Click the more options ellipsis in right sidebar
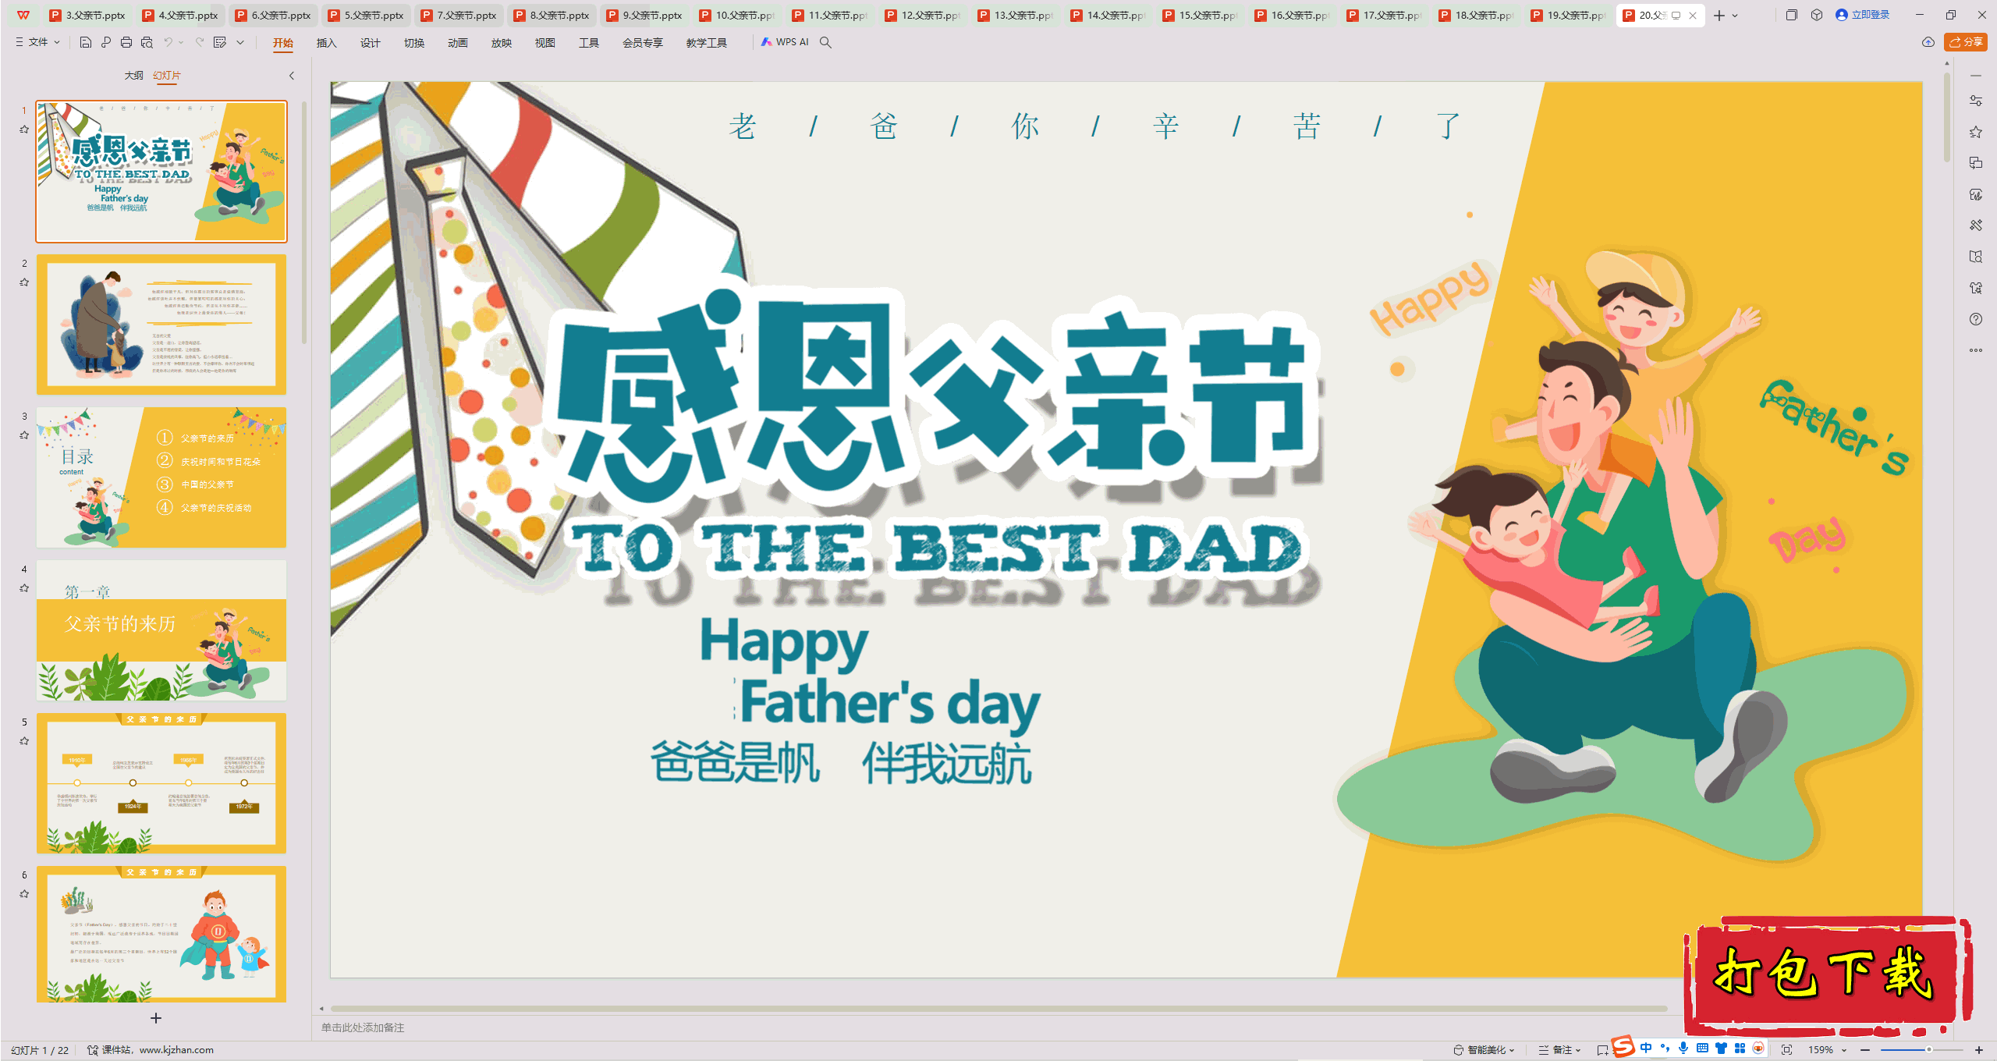This screenshot has height=1061, width=1997. coord(1976,350)
